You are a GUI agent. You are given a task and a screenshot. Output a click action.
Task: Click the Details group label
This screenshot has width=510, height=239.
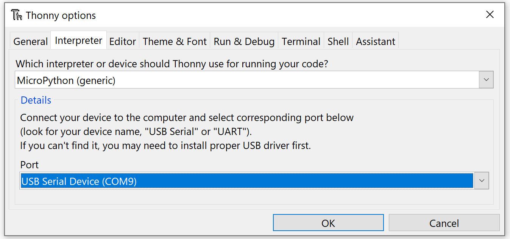[x=36, y=100]
